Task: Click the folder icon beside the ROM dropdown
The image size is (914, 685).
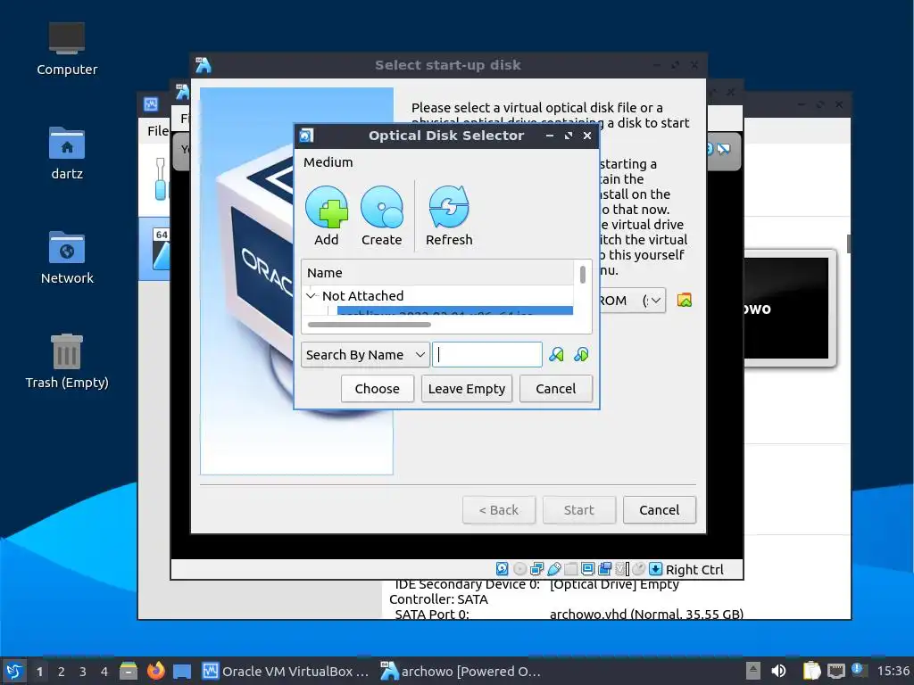Action: [x=685, y=301]
